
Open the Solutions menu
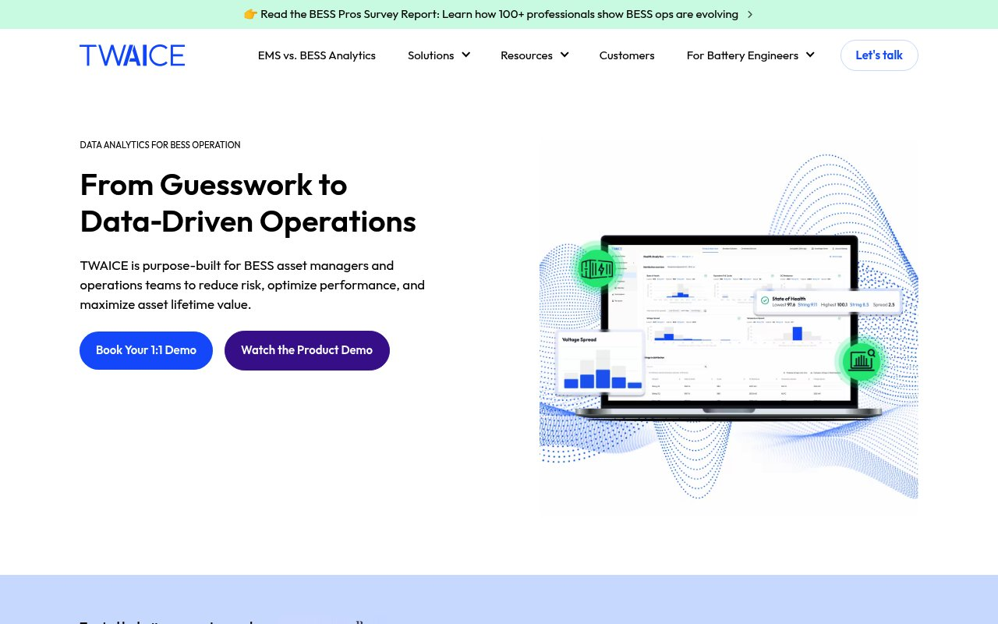pyautogui.click(x=430, y=55)
